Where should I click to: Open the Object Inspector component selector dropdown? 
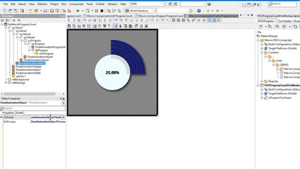pyautogui.click(x=63, y=103)
